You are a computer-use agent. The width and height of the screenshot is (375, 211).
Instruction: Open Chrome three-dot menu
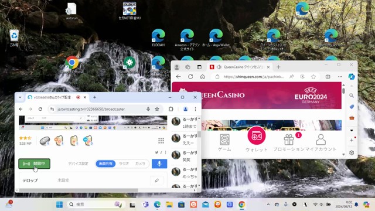tap(195, 109)
